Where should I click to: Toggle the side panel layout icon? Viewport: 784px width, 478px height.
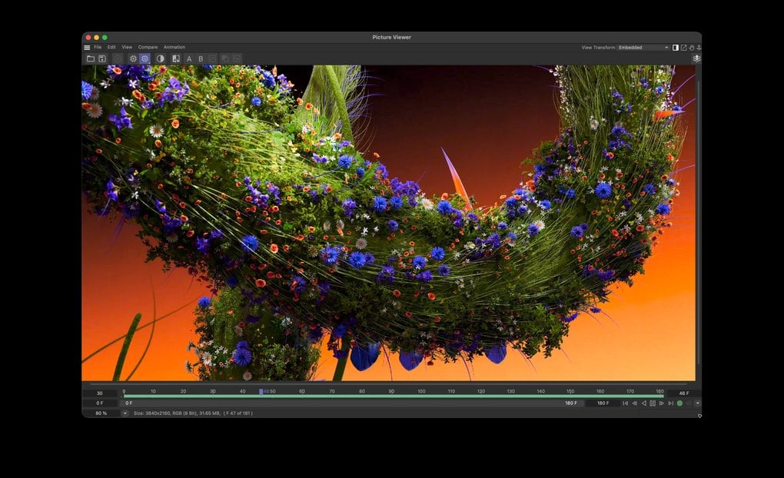tap(676, 48)
